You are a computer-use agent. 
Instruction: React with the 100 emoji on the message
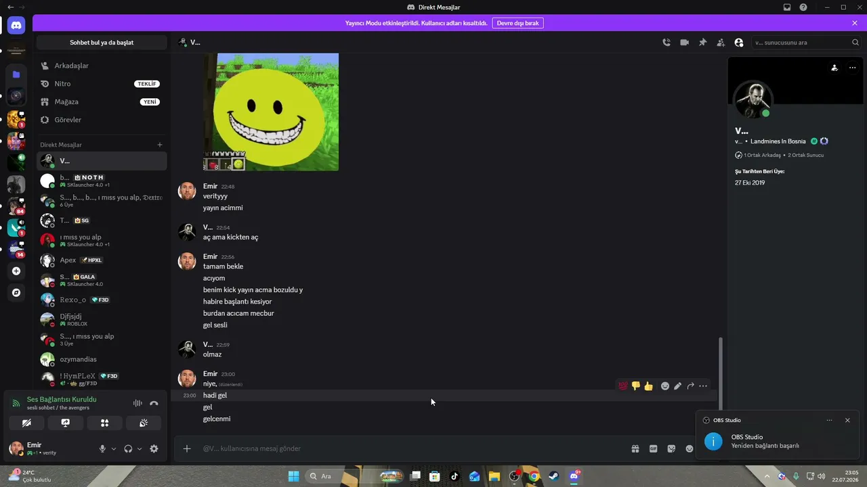click(x=622, y=386)
